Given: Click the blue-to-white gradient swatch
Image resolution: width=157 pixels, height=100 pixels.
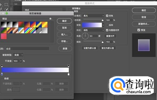Looking at the screenshot, I should [x=92, y=25].
